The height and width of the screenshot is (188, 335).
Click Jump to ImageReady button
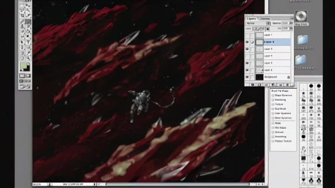click(25, 86)
